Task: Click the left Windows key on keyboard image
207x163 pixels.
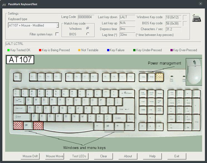Action: [x=28, y=125]
